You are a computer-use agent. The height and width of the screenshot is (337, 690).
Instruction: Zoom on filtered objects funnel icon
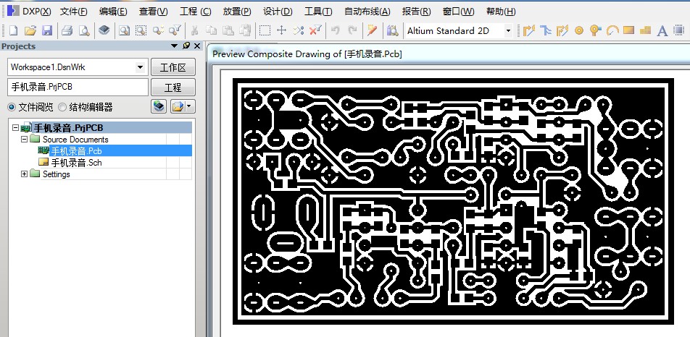coord(175,30)
